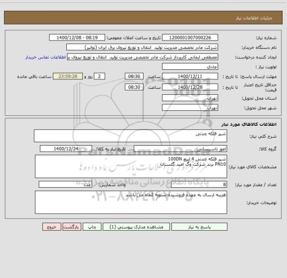Click the price validity time 08:30
This screenshot has height=278, width=287.
[x=134, y=87]
